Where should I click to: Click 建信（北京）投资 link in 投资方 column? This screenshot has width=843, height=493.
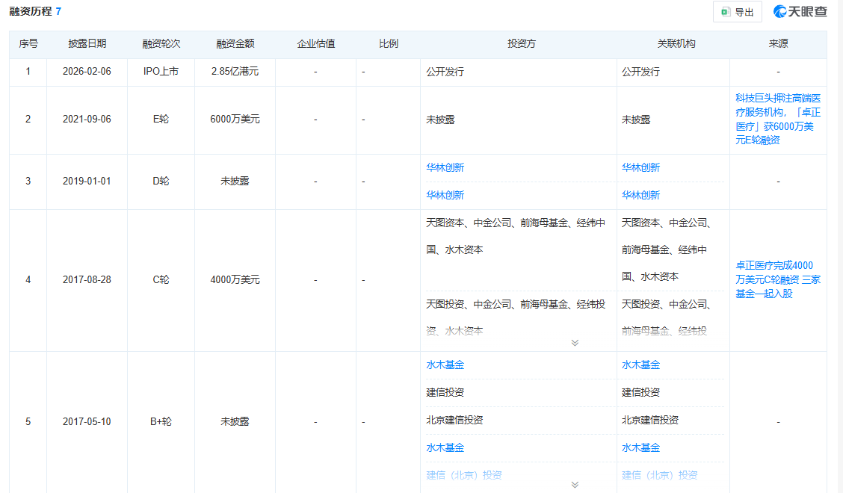coord(464,475)
